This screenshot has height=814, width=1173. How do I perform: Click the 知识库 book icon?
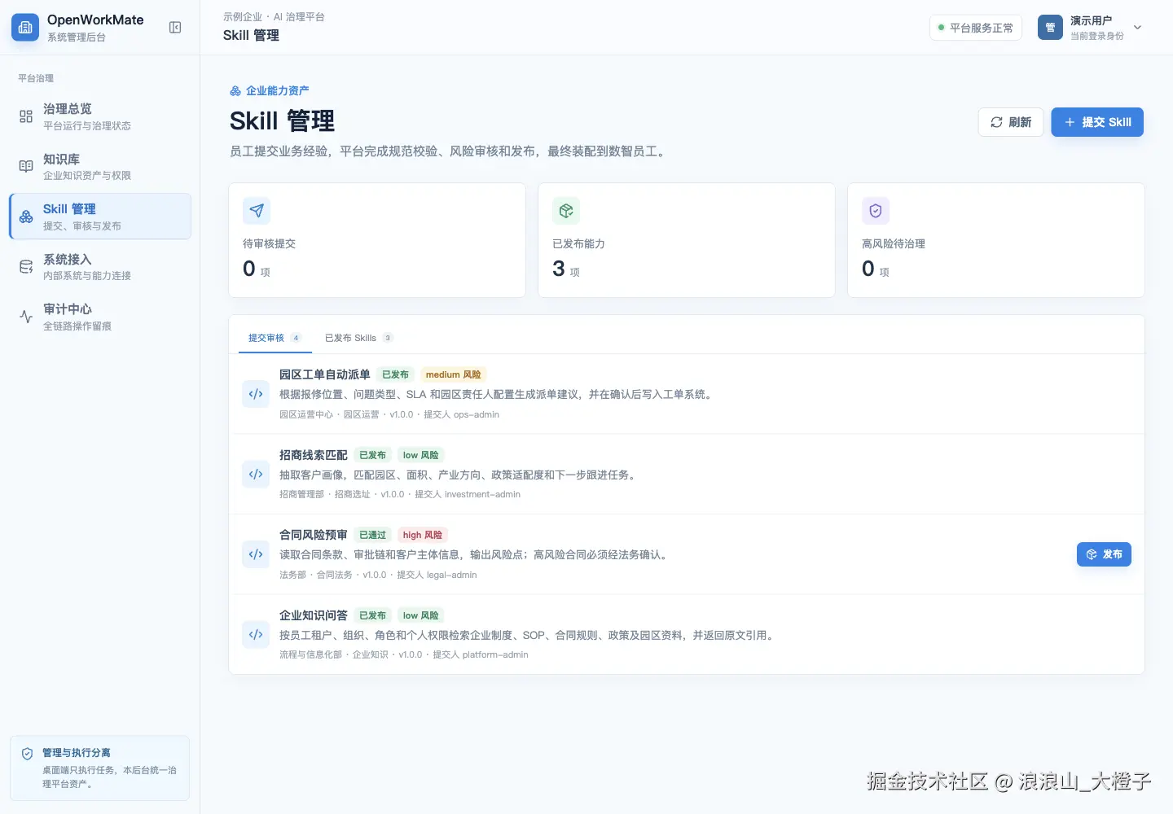point(26,166)
